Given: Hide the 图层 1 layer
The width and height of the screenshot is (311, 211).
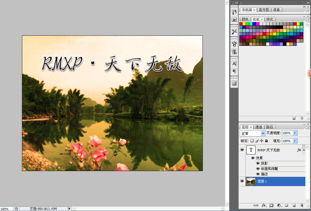Looking at the screenshot, I should coord(242,181).
